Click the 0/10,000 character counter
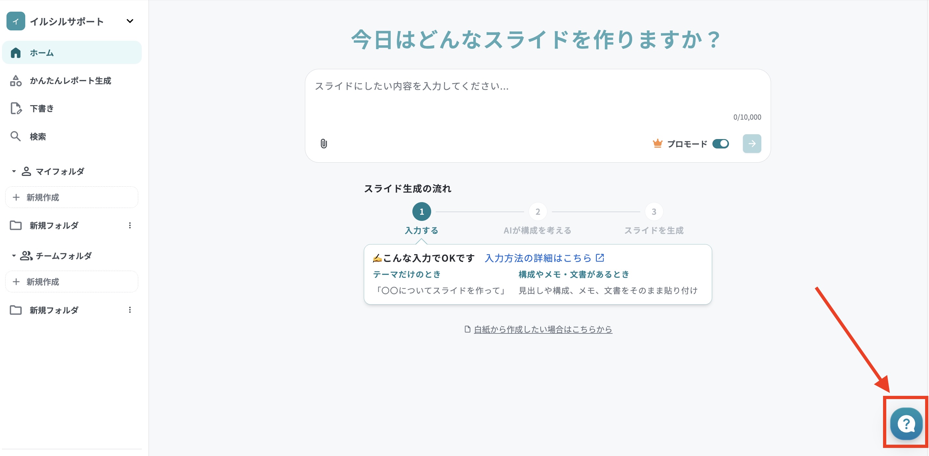 click(747, 117)
